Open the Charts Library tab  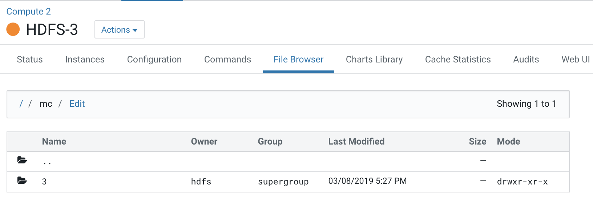[x=374, y=59]
